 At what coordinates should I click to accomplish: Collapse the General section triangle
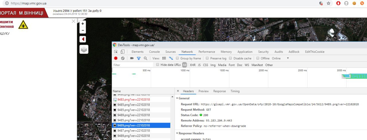(177, 98)
